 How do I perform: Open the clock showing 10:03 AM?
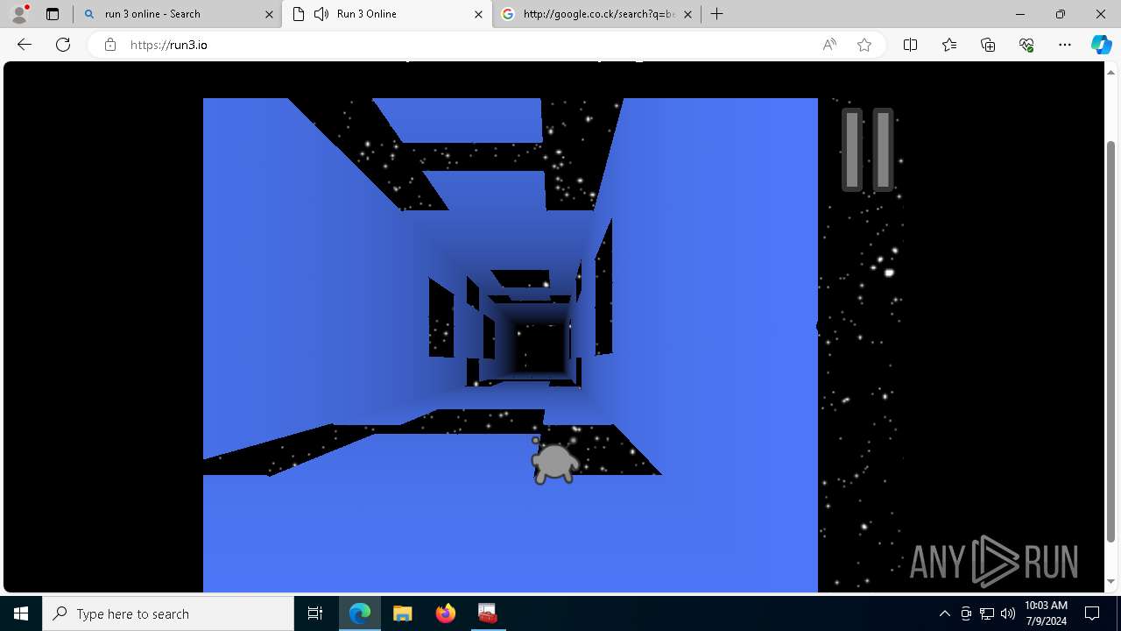1046,613
